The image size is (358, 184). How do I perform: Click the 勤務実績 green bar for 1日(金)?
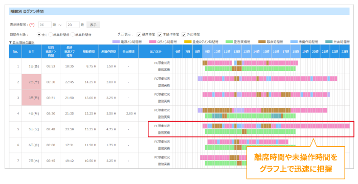tap(250, 68)
